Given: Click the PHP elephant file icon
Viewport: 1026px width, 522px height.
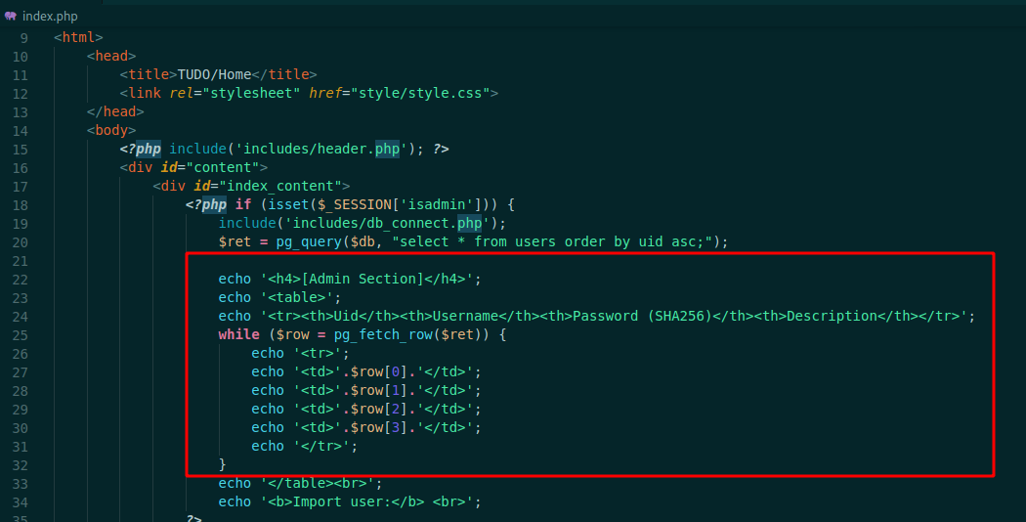Looking at the screenshot, I should click(11, 16).
